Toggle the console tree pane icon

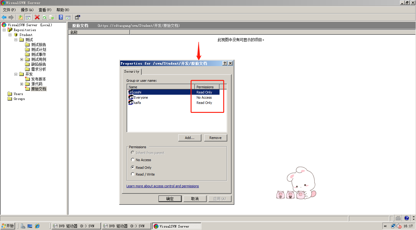pos(28,17)
